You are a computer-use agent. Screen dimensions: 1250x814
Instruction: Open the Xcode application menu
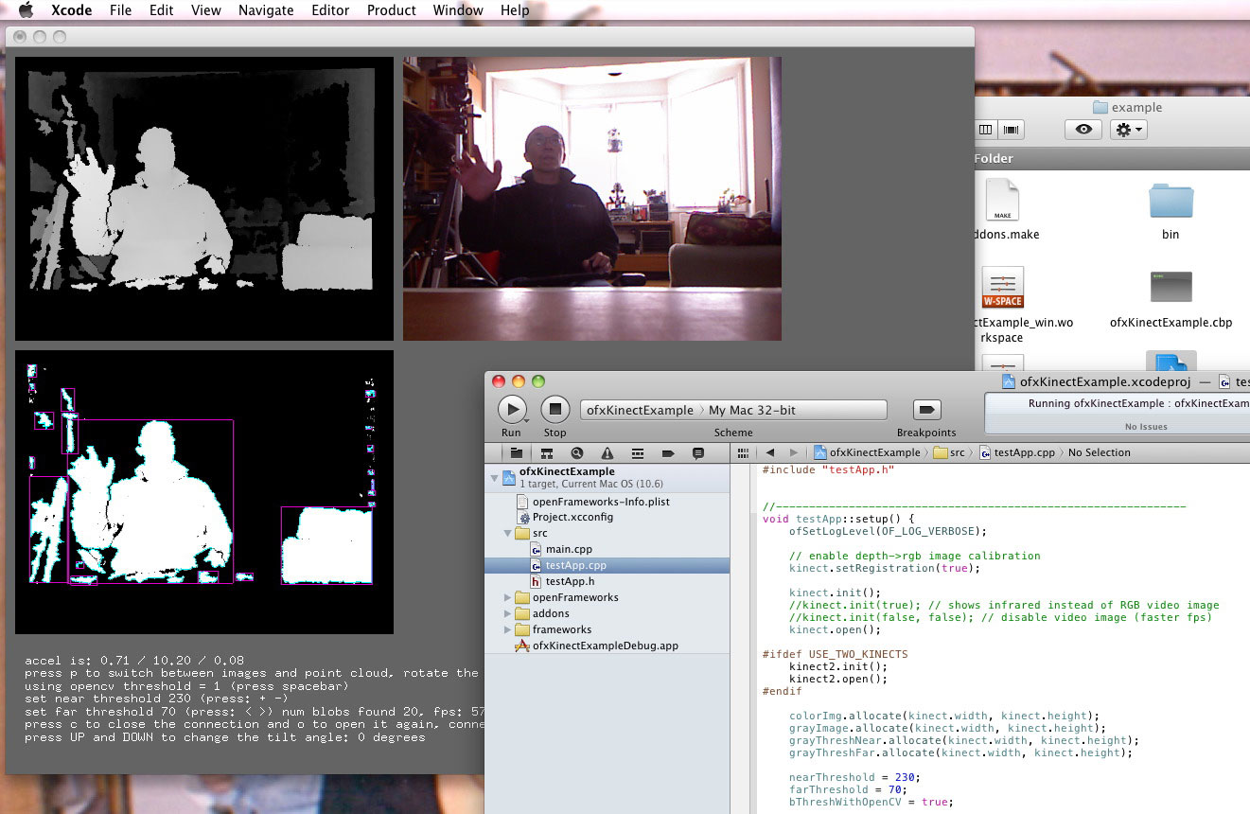tap(71, 10)
